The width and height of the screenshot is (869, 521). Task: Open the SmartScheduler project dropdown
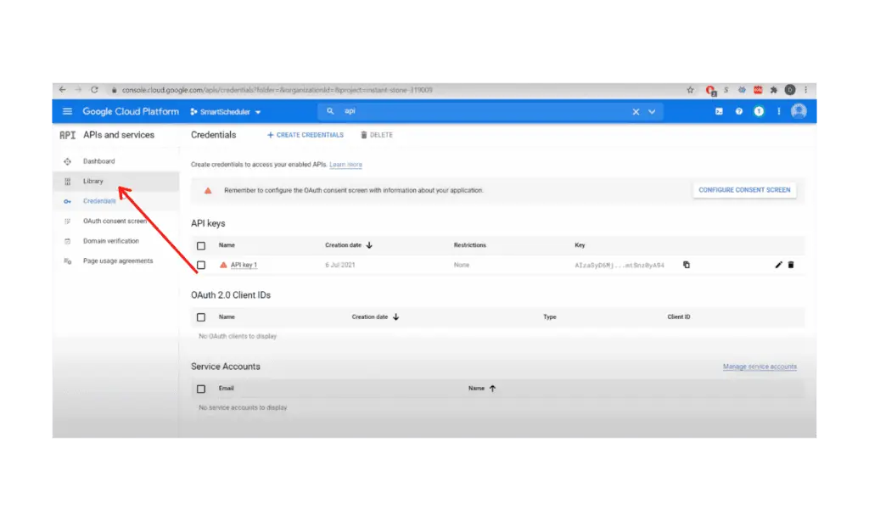click(x=226, y=112)
